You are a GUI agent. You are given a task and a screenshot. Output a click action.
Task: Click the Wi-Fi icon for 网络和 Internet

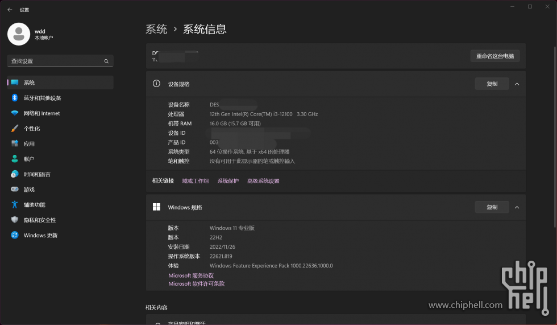[15, 113]
